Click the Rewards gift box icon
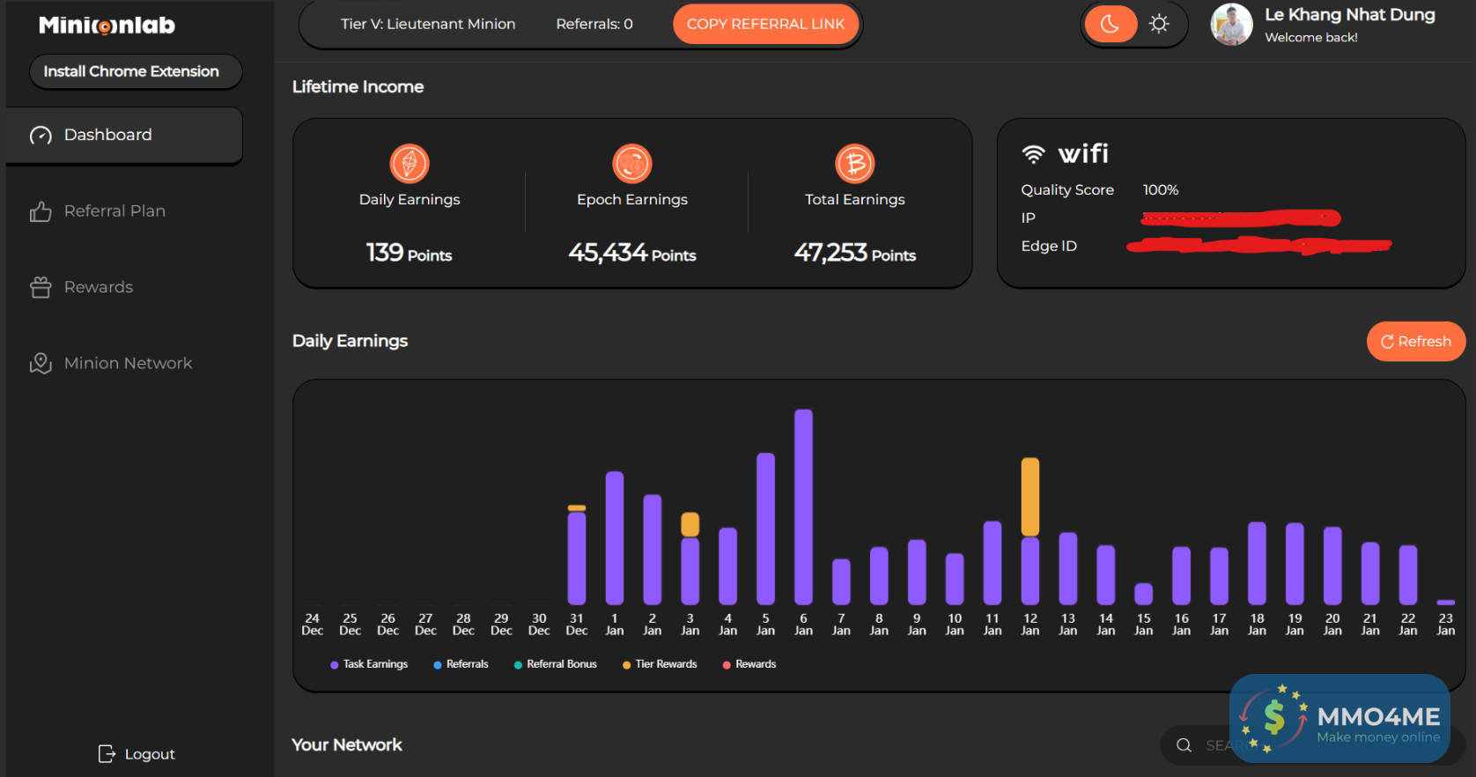1476x777 pixels. tap(41, 287)
